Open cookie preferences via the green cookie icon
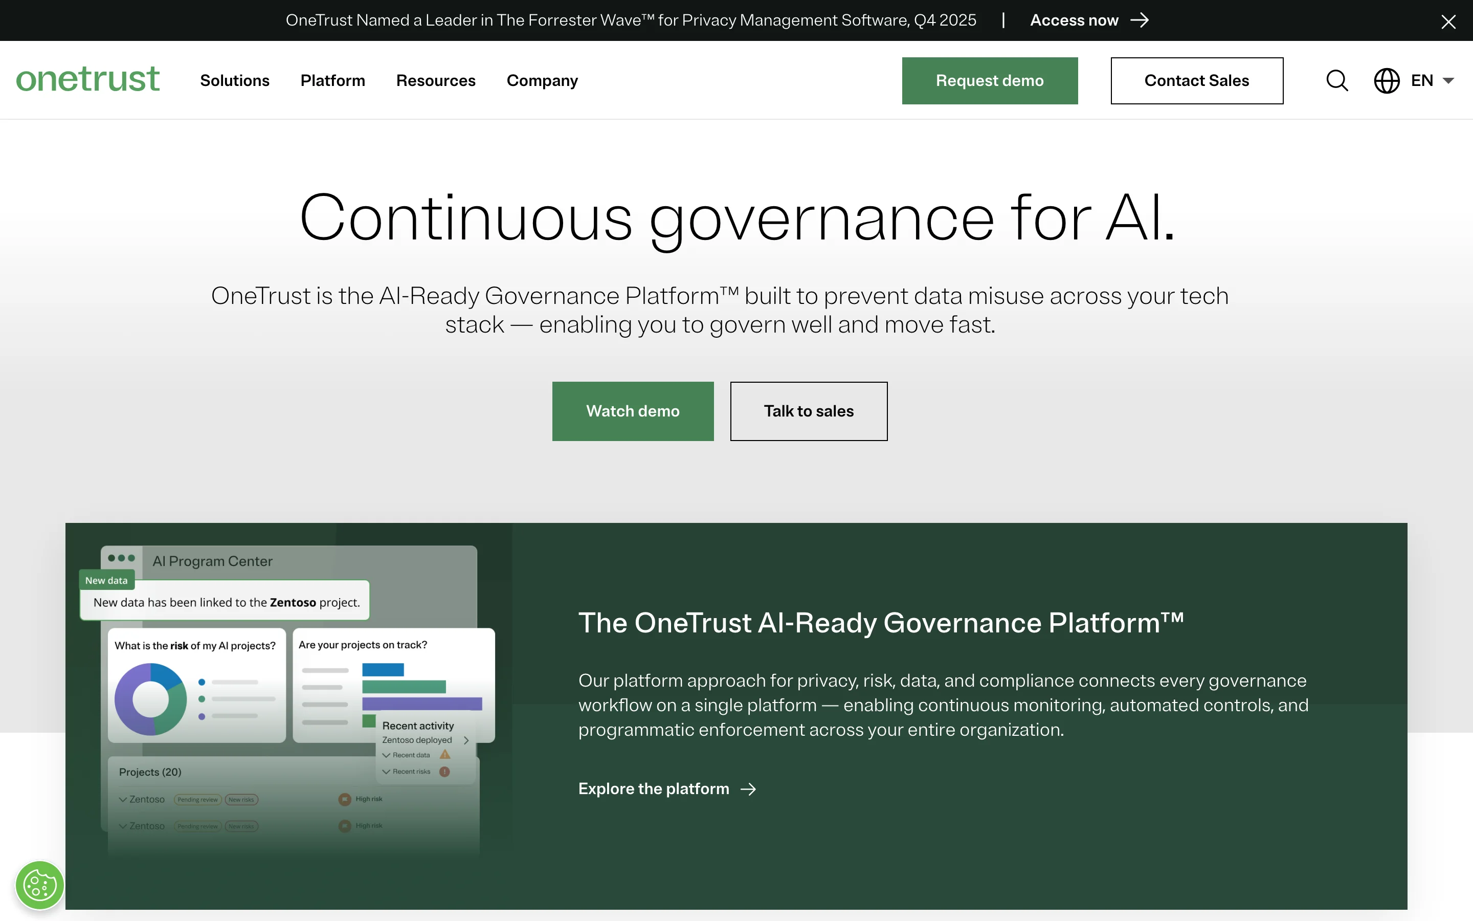The image size is (1473, 921). pos(39,885)
